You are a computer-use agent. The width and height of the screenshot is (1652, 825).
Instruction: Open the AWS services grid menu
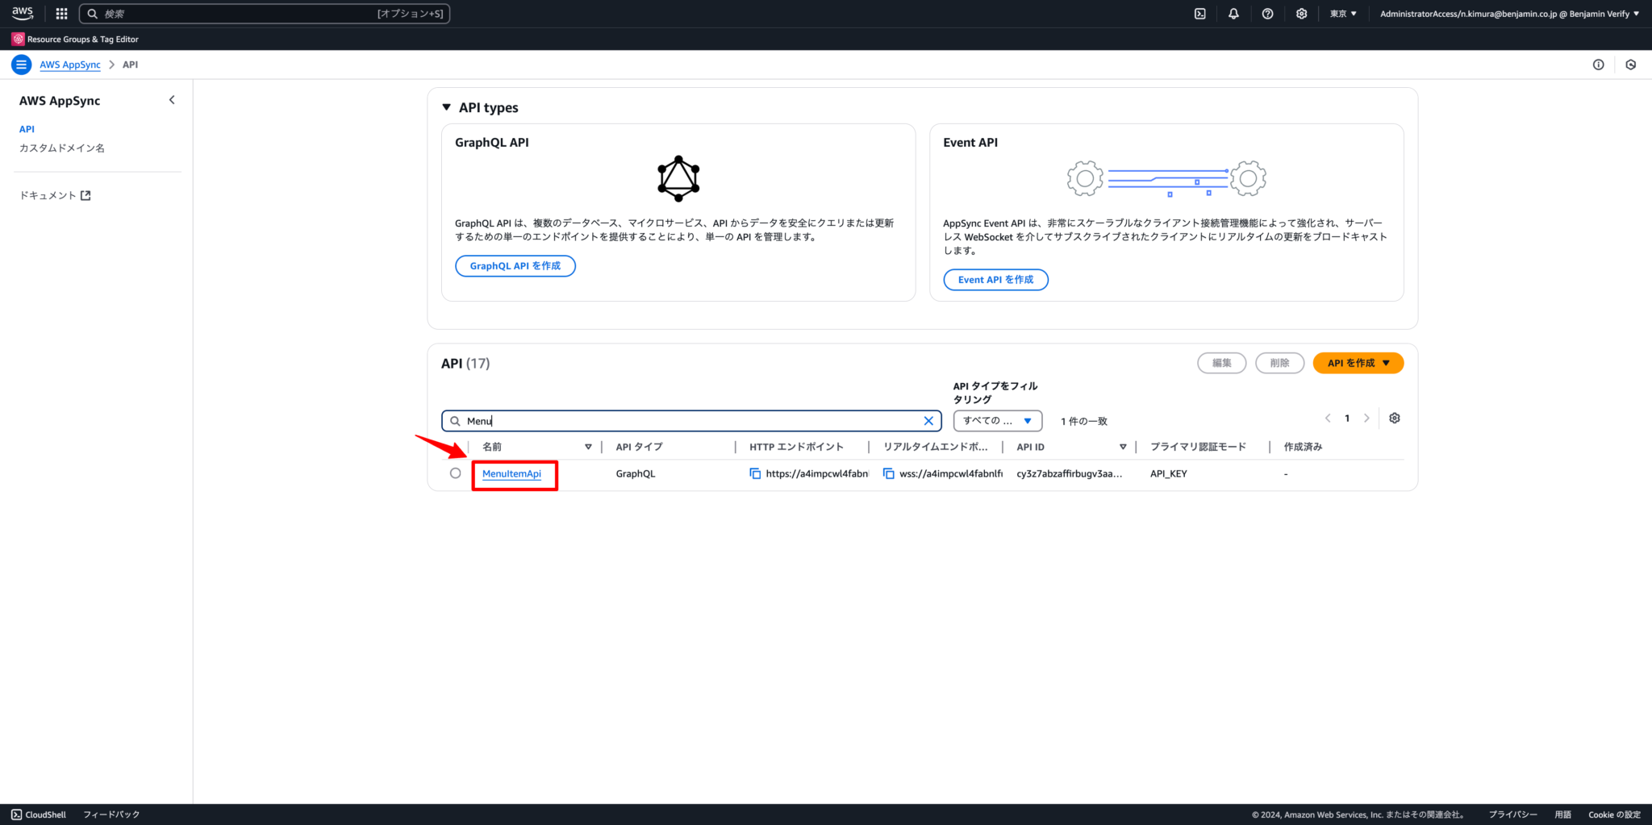click(60, 13)
